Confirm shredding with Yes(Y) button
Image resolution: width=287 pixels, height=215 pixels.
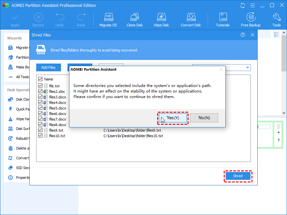[x=173, y=118]
